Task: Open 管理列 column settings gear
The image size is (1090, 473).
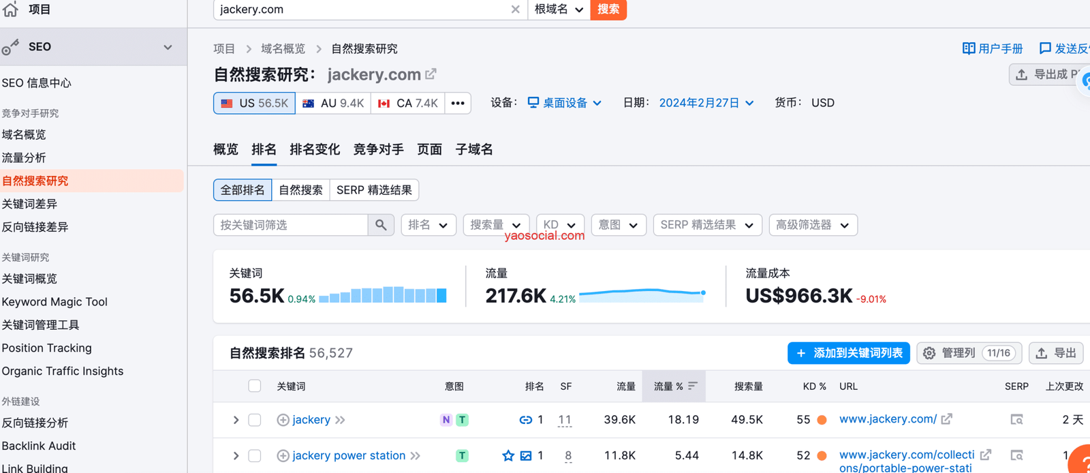Action: point(929,353)
